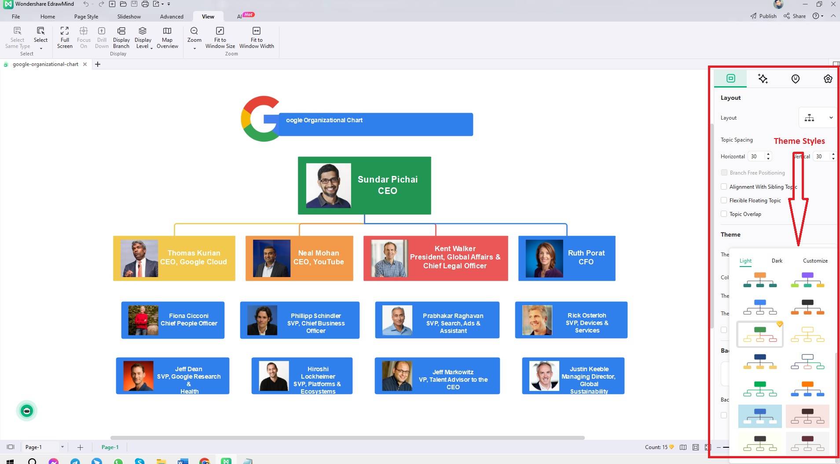Select the Sundar Pichai CEO node
This screenshot has width=840, height=464.
364,186
